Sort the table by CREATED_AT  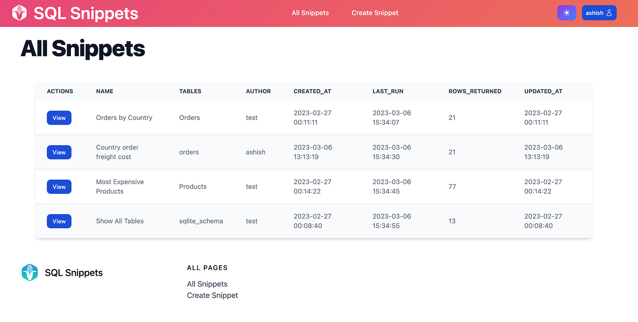[312, 91]
